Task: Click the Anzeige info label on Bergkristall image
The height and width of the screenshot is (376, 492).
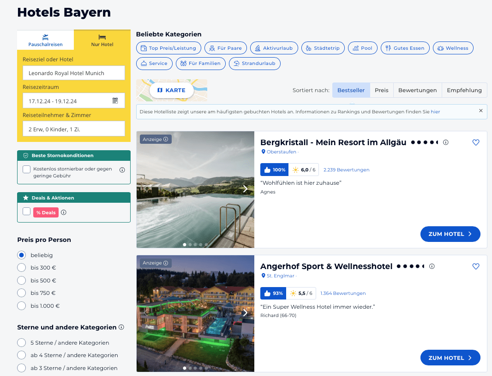Action: [x=156, y=139]
